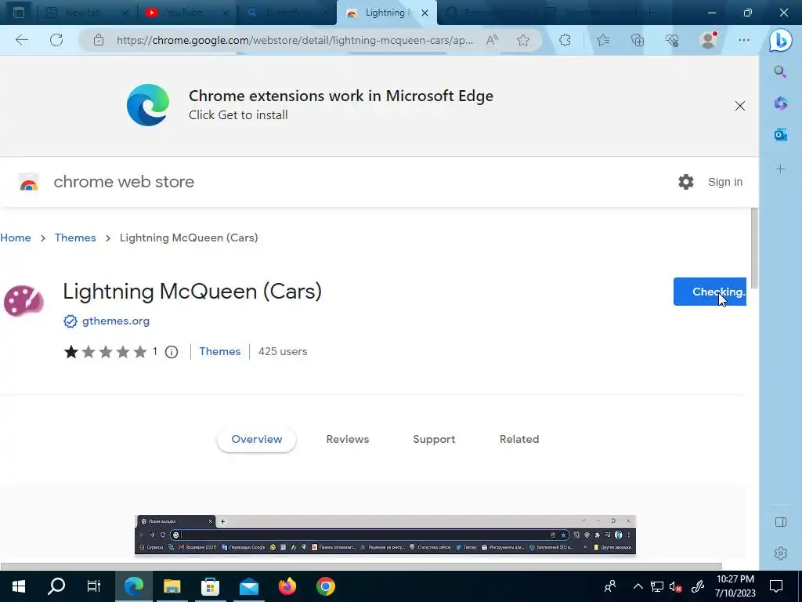Viewport: 802px width, 602px height.
Task: Open the Favorites list icon
Action: tap(603, 40)
